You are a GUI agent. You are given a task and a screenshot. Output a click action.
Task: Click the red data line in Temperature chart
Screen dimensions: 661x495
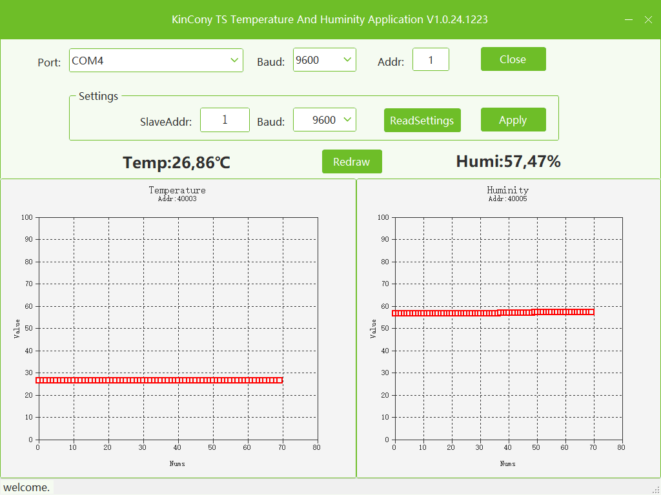[159, 380]
